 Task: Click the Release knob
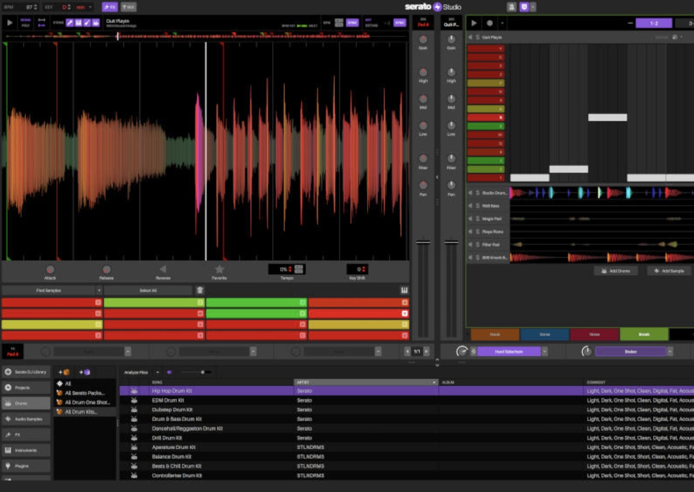(106, 270)
